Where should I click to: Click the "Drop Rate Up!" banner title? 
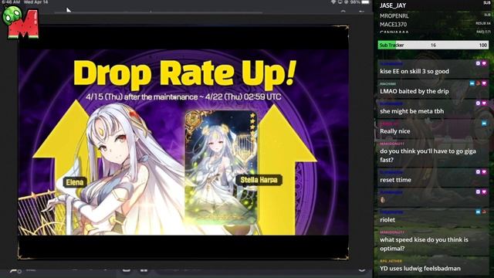click(185, 74)
